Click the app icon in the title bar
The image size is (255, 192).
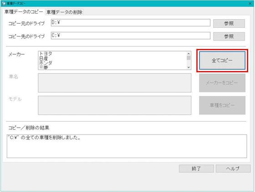[x=4, y=3]
